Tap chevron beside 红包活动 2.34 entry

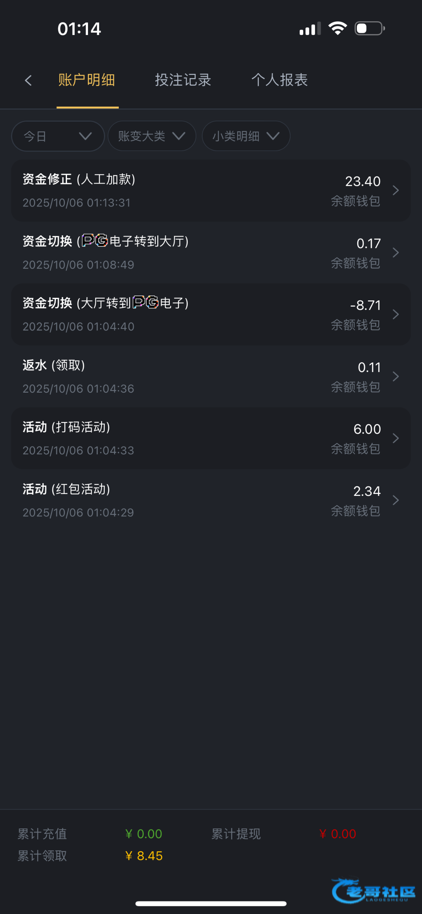[396, 500]
